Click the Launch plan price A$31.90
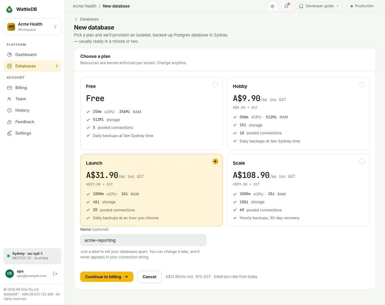385x305 pixels. click(102, 175)
